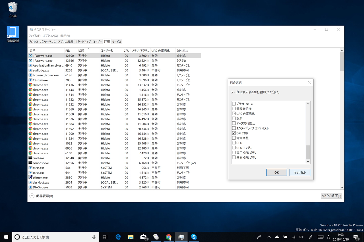Sort processes by the メモリ column header
364x242 pixels.
(140, 50)
